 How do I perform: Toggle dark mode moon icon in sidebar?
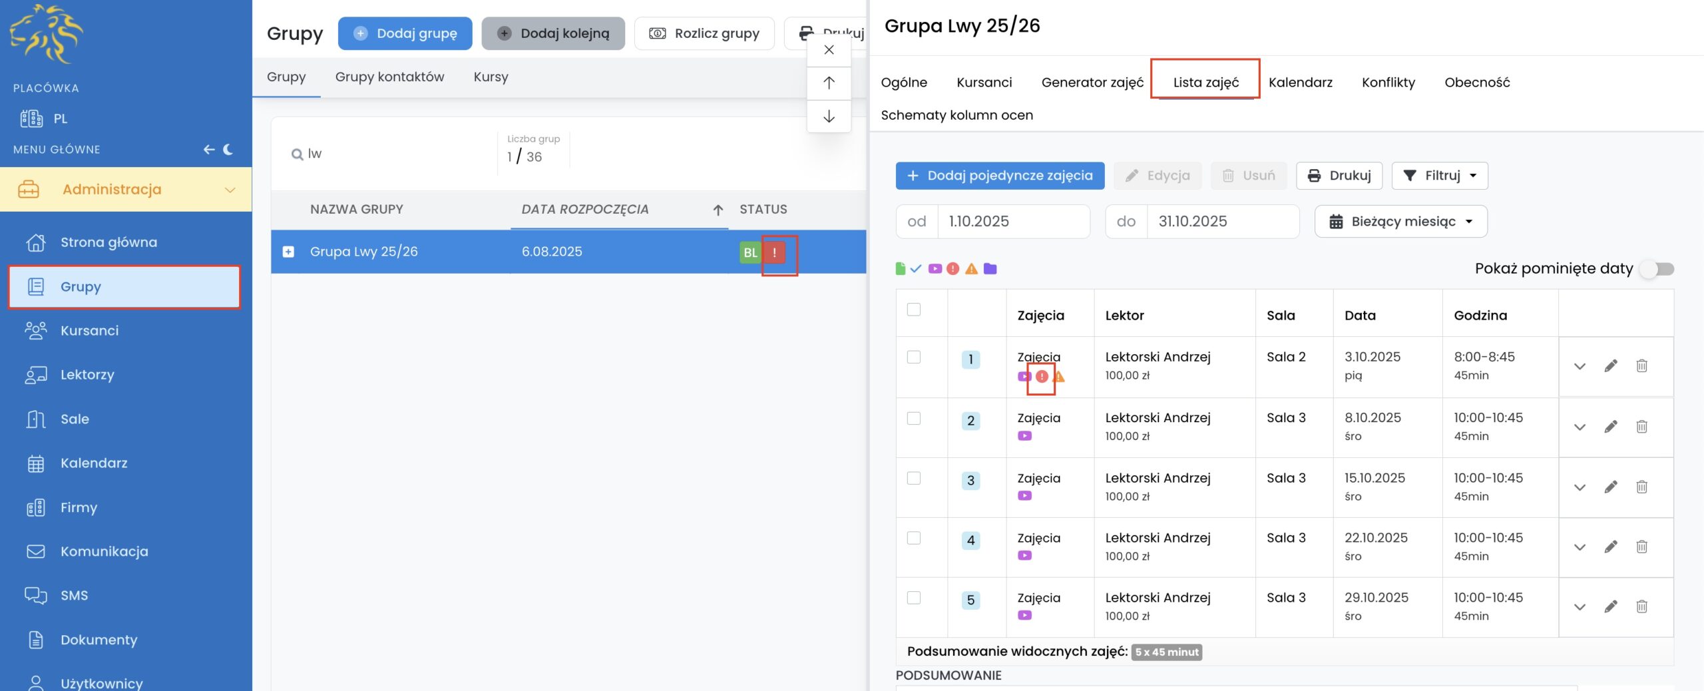point(228,149)
